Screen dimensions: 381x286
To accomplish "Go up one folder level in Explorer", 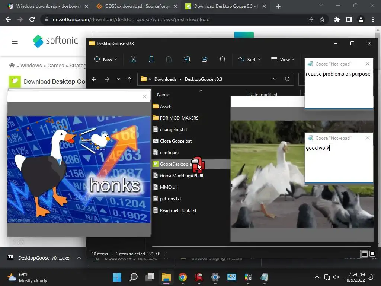I will (129, 79).
